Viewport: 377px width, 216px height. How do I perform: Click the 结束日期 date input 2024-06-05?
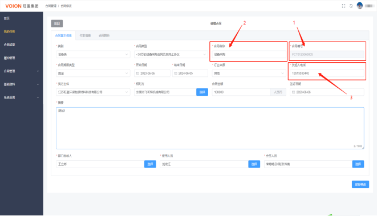tap(190, 74)
